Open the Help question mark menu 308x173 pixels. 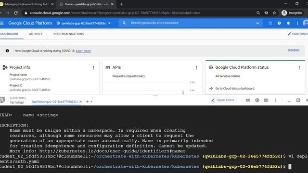coord(279,23)
